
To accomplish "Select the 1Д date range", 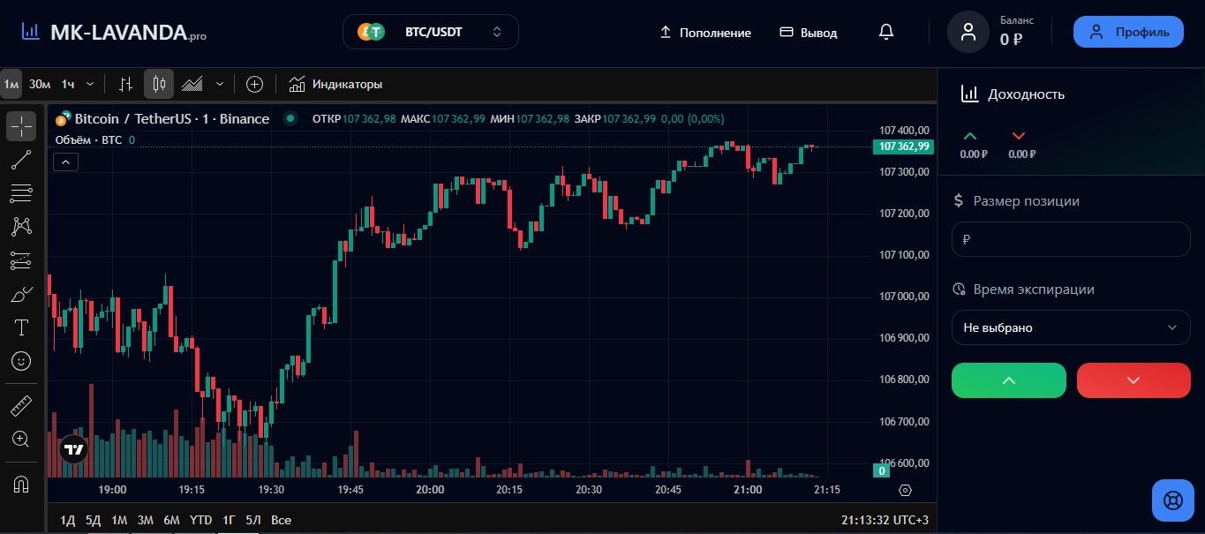I will [x=68, y=520].
